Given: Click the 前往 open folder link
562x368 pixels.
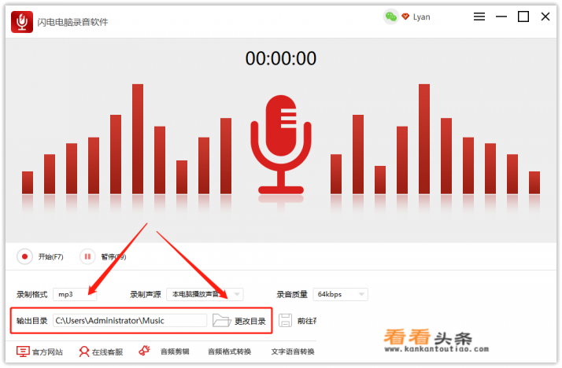Looking at the screenshot, I should [x=307, y=321].
